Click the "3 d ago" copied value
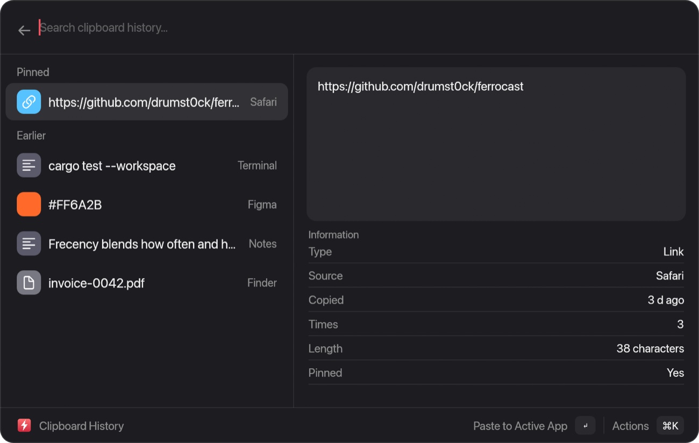699x443 pixels. (x=666, y=300)
